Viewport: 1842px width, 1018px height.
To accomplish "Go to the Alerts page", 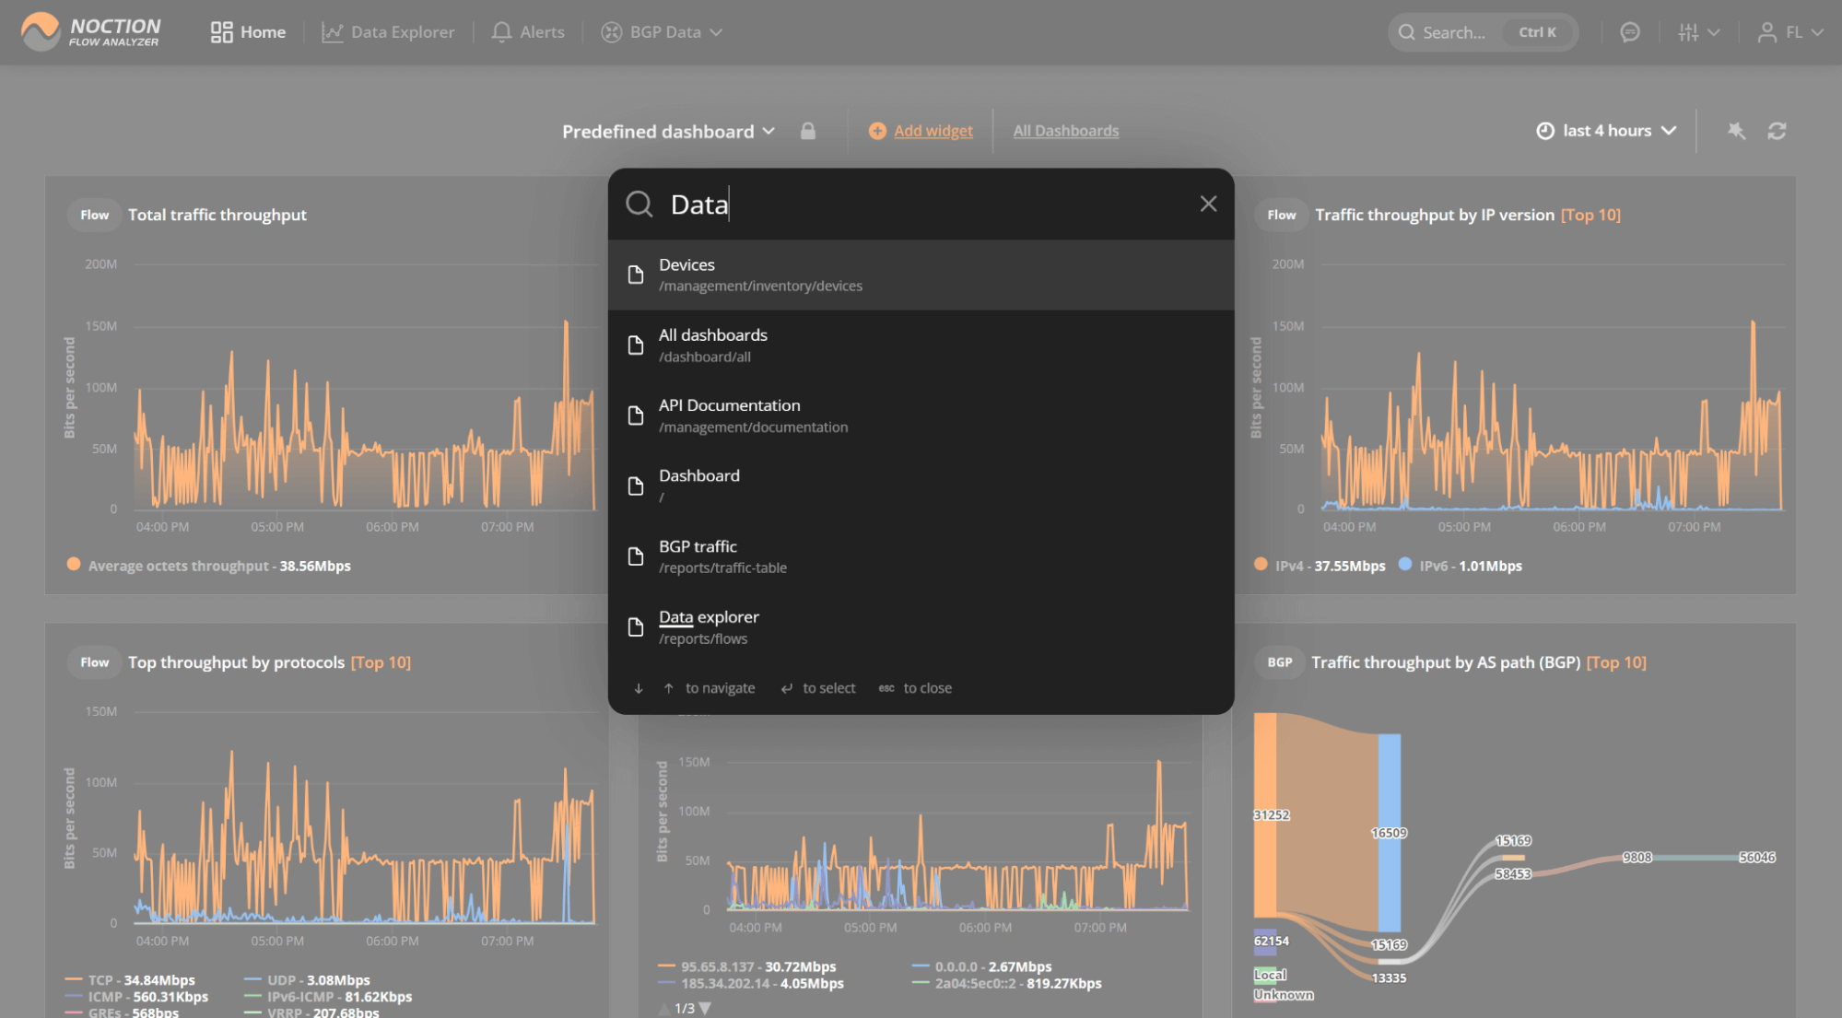I will (x=528, y=32).
